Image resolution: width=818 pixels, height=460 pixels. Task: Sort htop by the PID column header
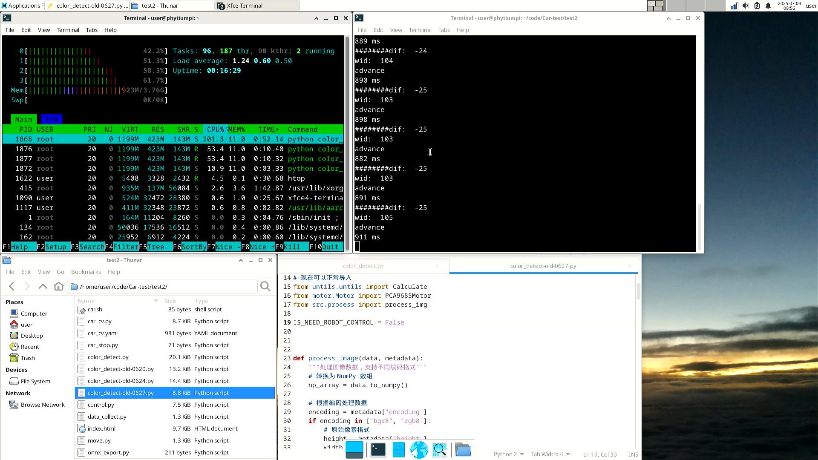click(x=26, y=129)
